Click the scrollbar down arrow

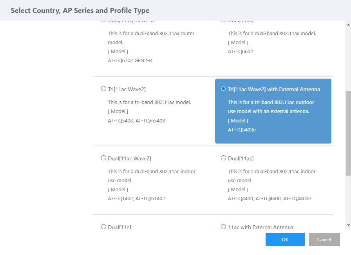tap(348, 225)
